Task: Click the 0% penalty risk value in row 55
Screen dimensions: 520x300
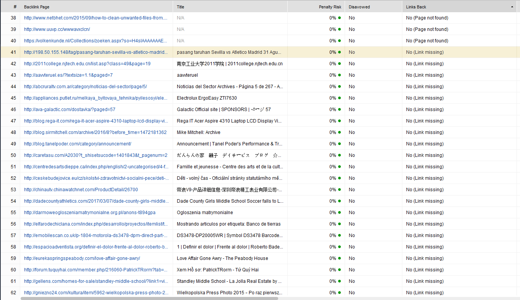Action: tap(333, 213)
